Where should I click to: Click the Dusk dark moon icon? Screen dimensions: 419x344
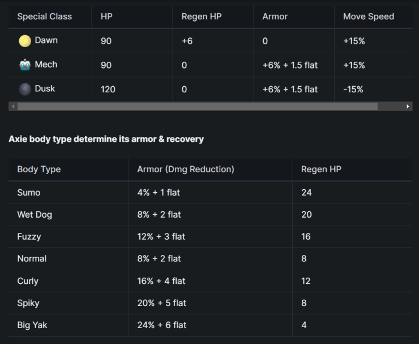[25, 89]
